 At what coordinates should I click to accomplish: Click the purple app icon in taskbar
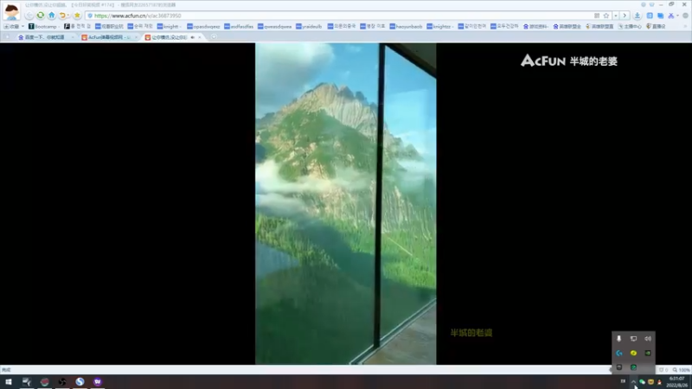[98, 382]
